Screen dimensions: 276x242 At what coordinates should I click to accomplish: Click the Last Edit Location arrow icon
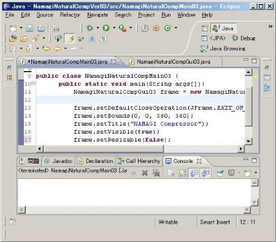point(46,48)
